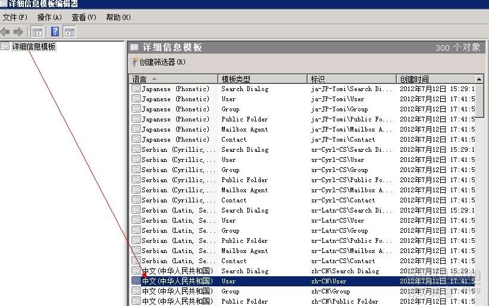Click Contact type cell in ja-JP-Yomi row
The width and height of the screenshot is (489, 306).
pyautogui.click(x=234, y=139)
